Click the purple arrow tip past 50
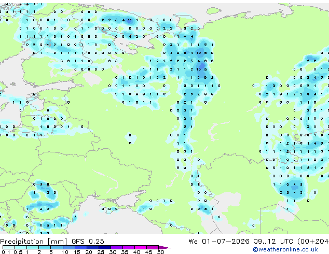Image resolution: width=329 pixels, height=254 pixels. [164, 247]
